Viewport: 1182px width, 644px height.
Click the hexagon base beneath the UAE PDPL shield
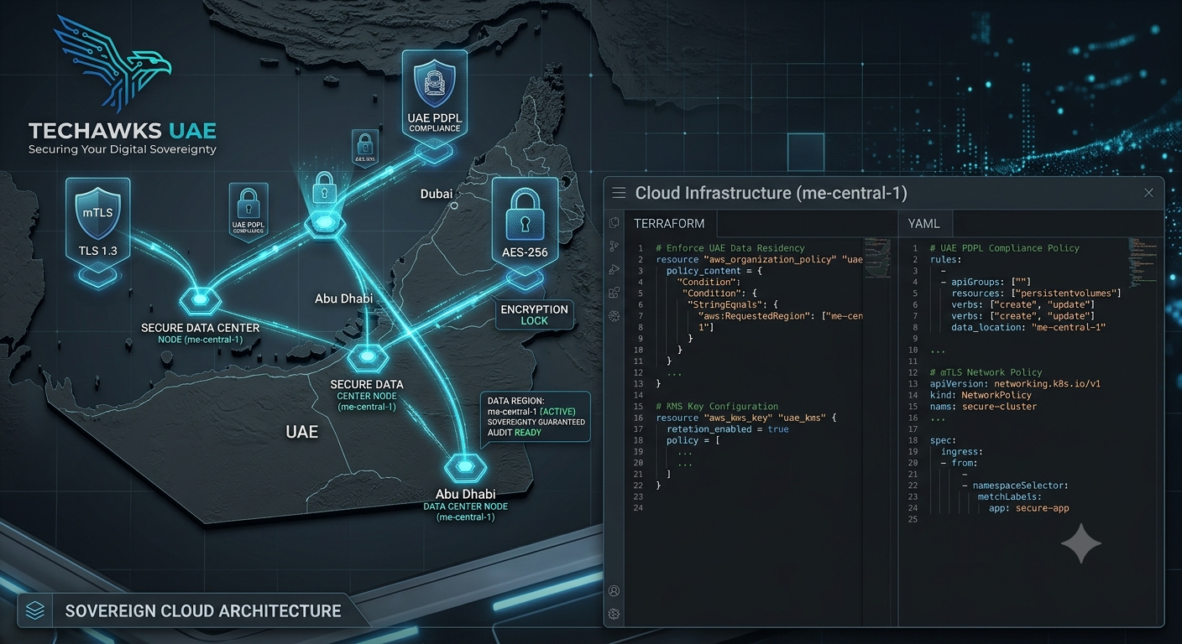click(435, 153)
